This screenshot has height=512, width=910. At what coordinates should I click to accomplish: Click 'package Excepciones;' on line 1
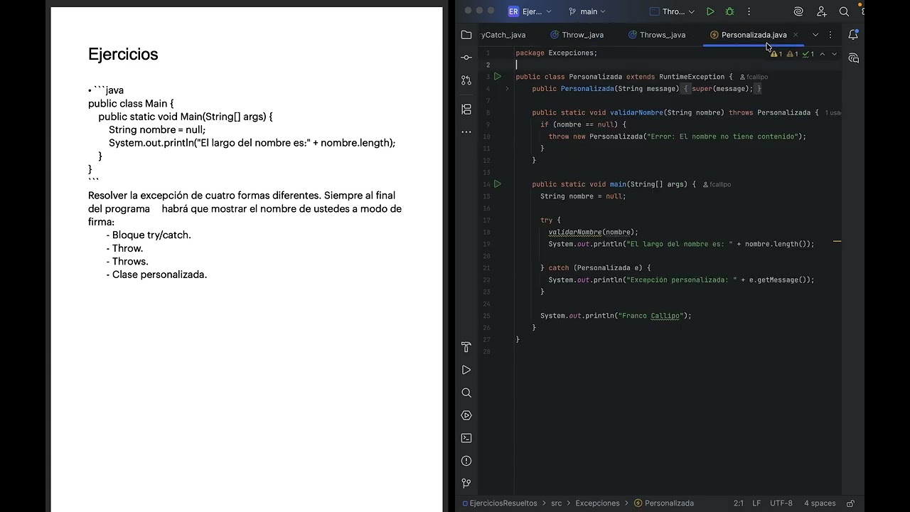coord(557,53)
